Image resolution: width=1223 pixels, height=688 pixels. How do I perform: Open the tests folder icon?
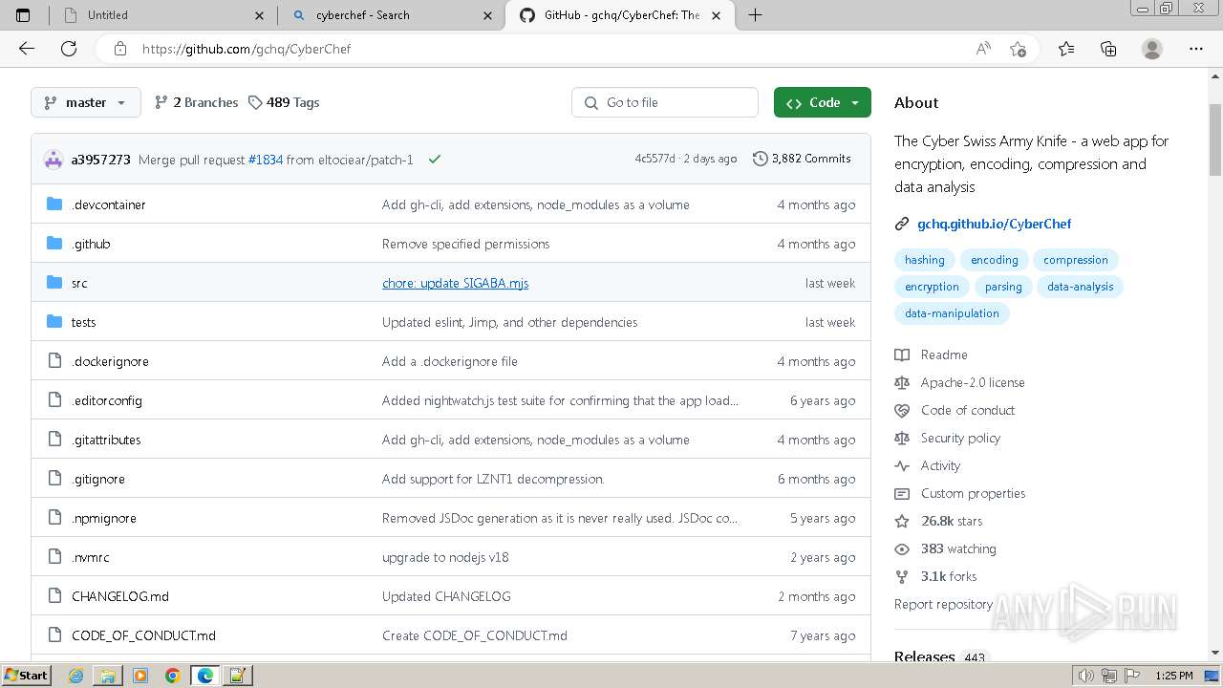54,321
